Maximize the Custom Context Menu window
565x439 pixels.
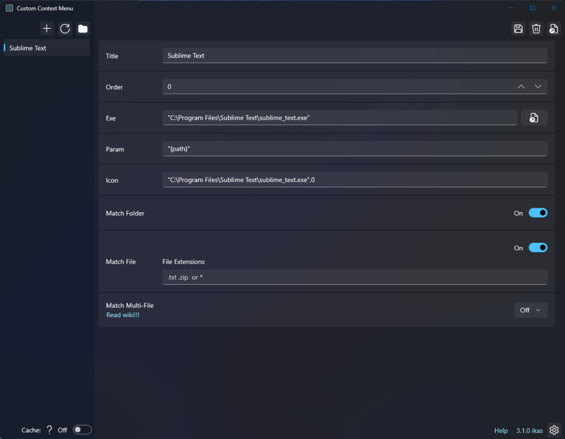532,8
